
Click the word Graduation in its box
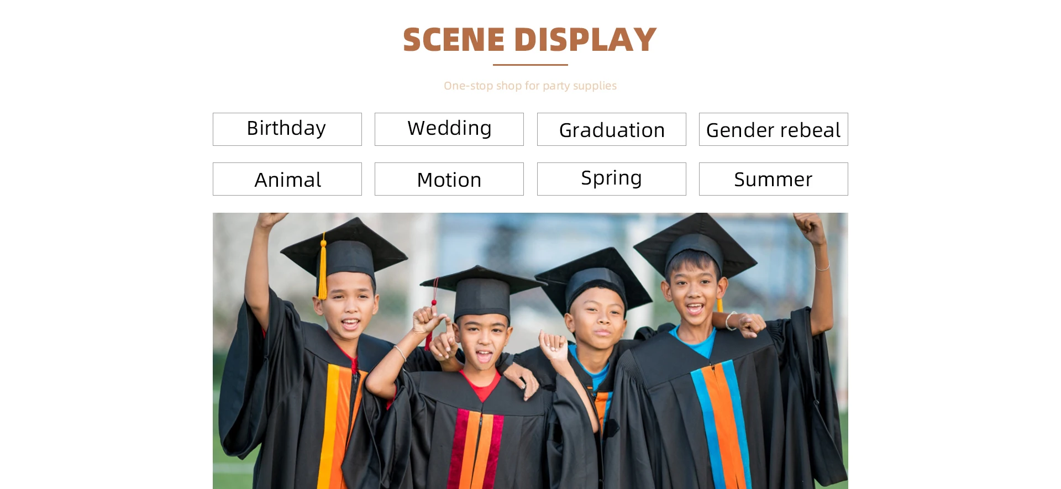click(x=612, y=130)
